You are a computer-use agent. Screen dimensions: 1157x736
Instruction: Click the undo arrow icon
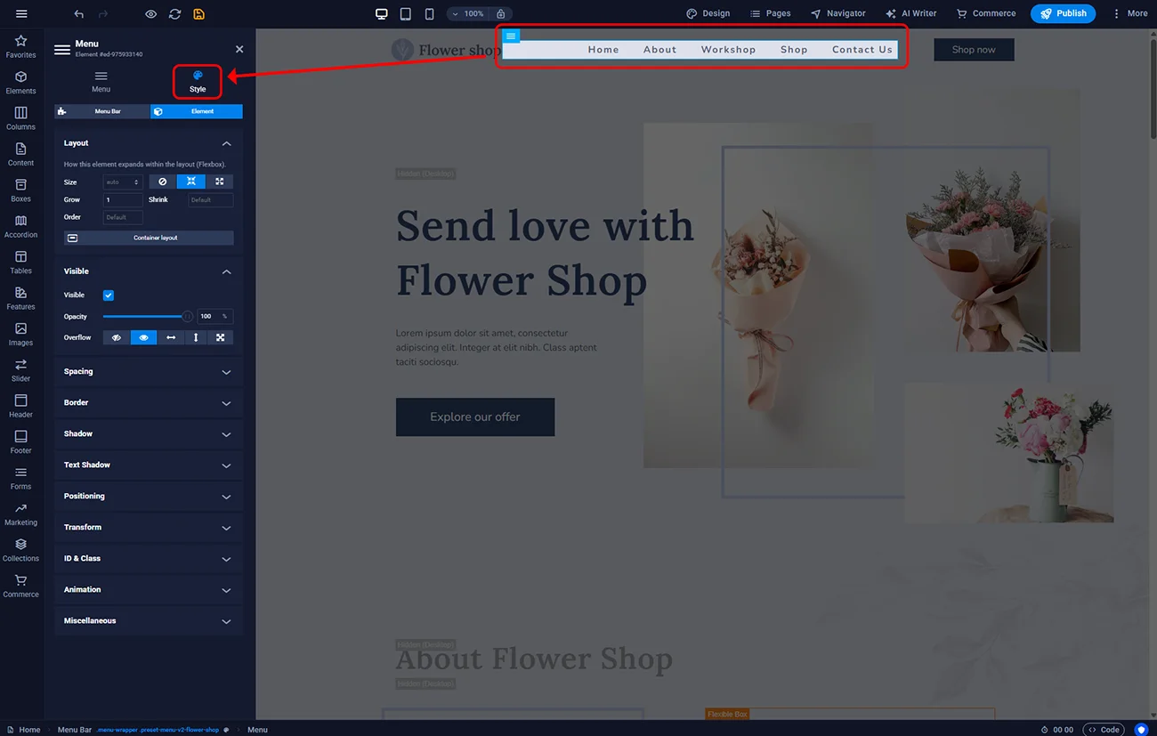point(79,13)
